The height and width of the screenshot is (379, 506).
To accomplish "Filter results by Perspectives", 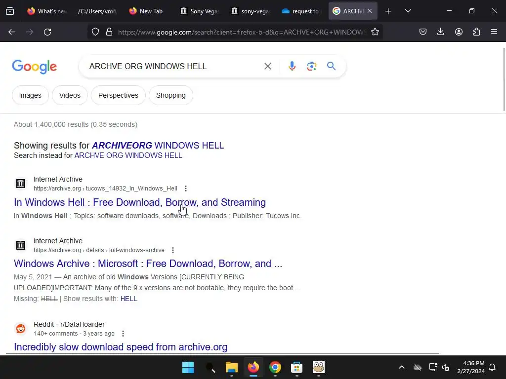I will coord(118,95).
